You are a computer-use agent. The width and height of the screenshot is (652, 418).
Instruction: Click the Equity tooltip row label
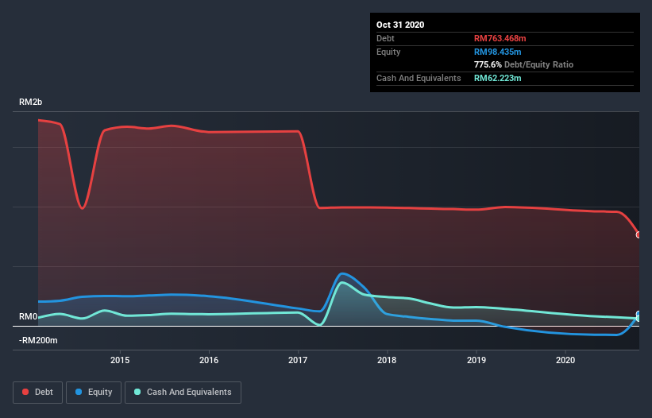click(x=388, y=52)
